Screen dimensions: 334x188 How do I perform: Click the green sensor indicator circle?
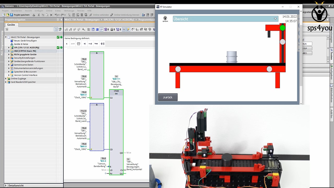pyautogui.click(x=282, y=28)
